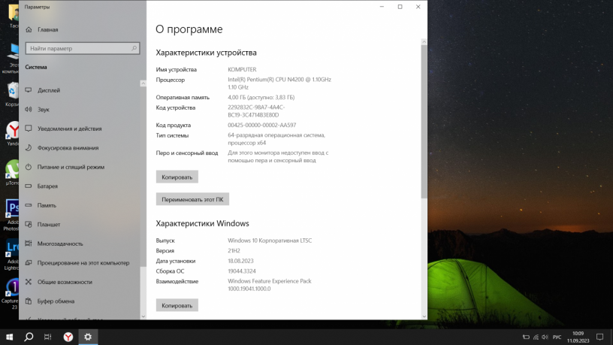Click the Settings gear on taskbar

pos(88,337)
